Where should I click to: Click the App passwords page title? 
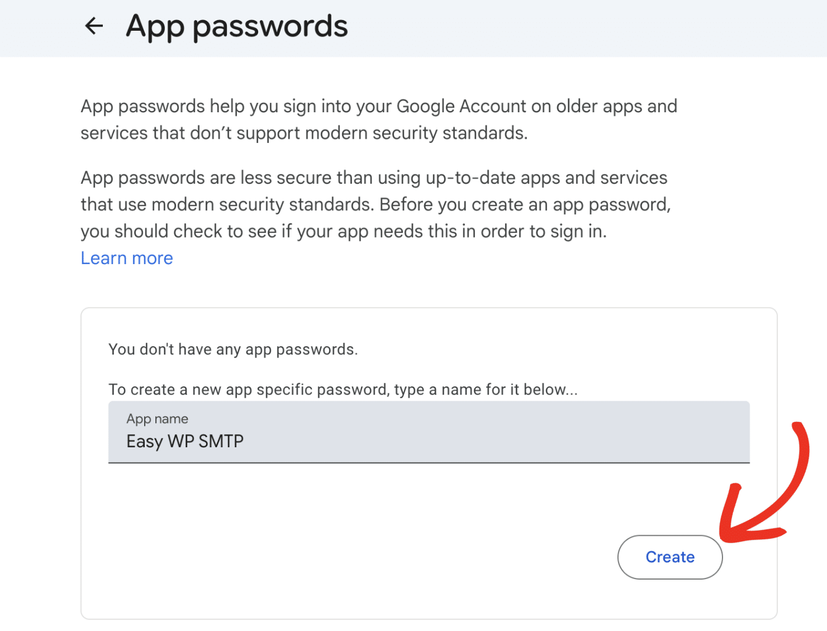tap(236, 26)
